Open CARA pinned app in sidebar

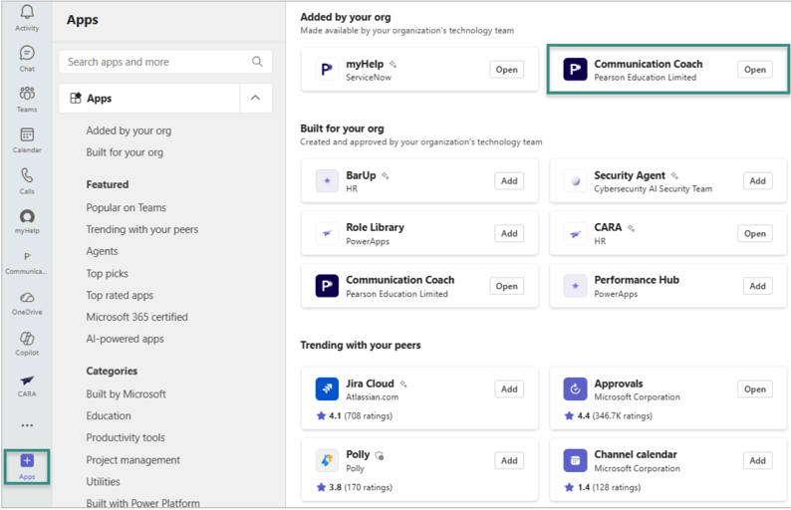point(27,385)
